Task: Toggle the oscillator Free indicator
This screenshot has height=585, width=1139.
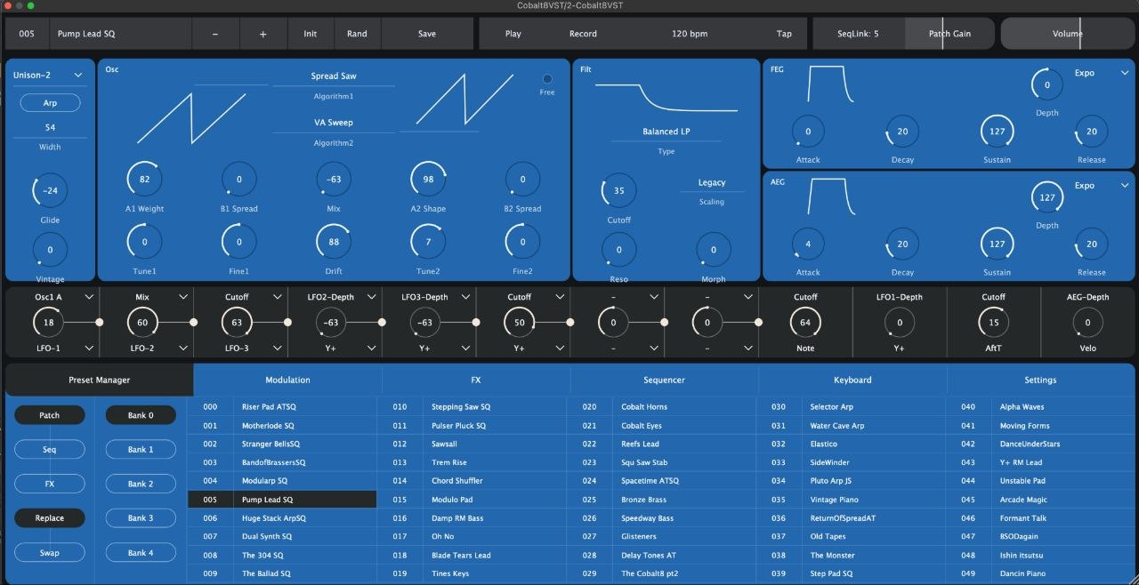Action: 547,78
